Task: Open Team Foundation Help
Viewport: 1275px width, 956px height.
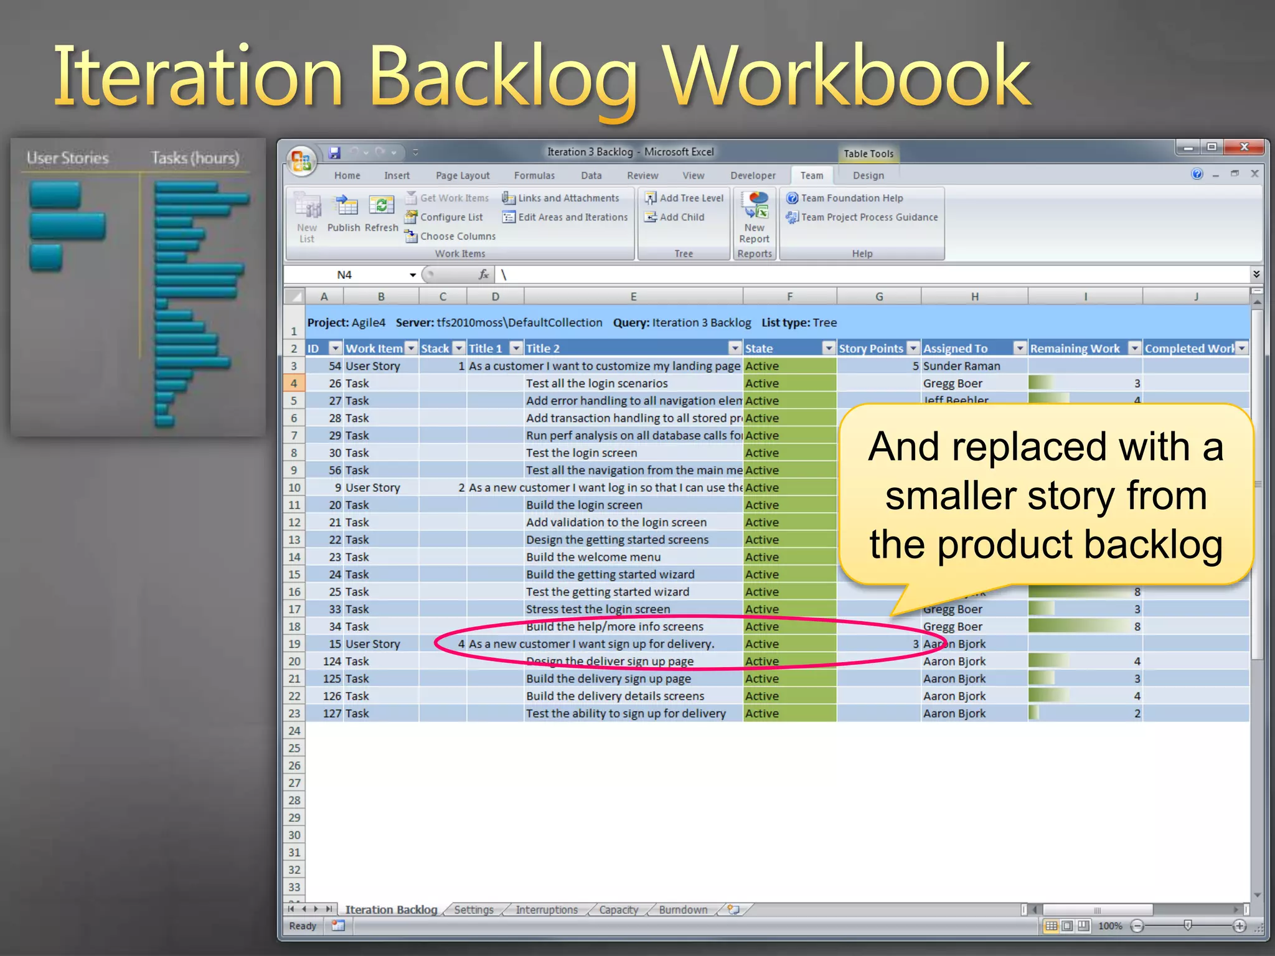Action: click(x=845, y=198)
